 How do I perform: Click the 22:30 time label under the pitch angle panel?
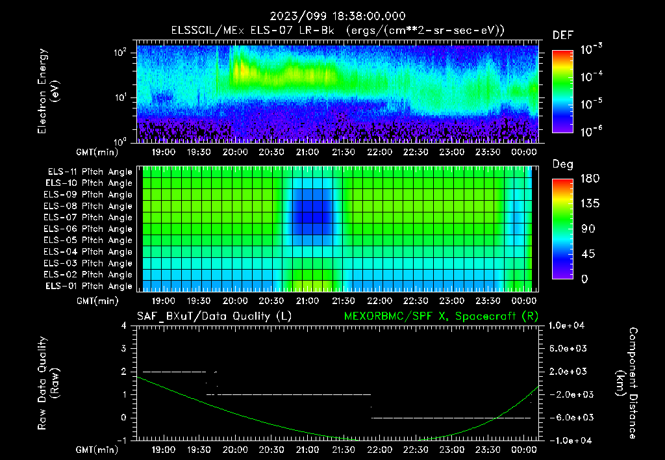416,301
